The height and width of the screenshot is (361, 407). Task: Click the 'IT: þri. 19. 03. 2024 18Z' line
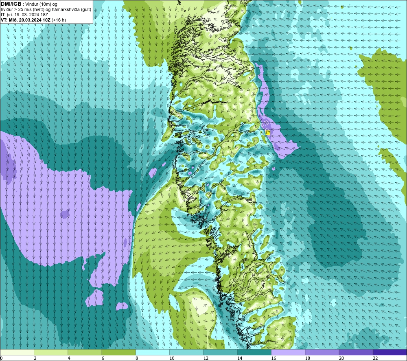pos(24,15)
